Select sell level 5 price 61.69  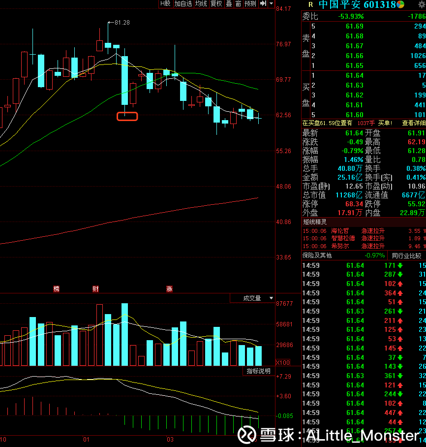355,26
